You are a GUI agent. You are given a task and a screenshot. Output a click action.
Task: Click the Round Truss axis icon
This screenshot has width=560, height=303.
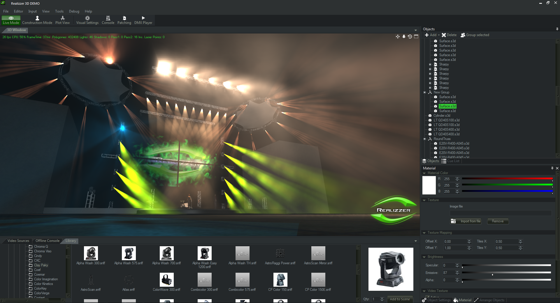click(430, 139)
